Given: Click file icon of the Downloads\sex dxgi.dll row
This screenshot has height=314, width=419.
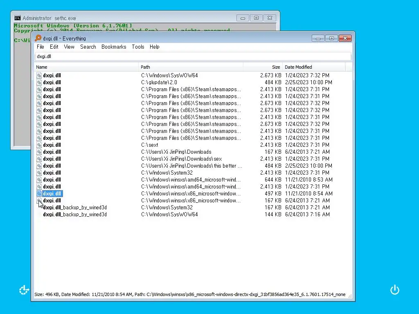Looking at the screenshot, I should [x=39, y=159].
